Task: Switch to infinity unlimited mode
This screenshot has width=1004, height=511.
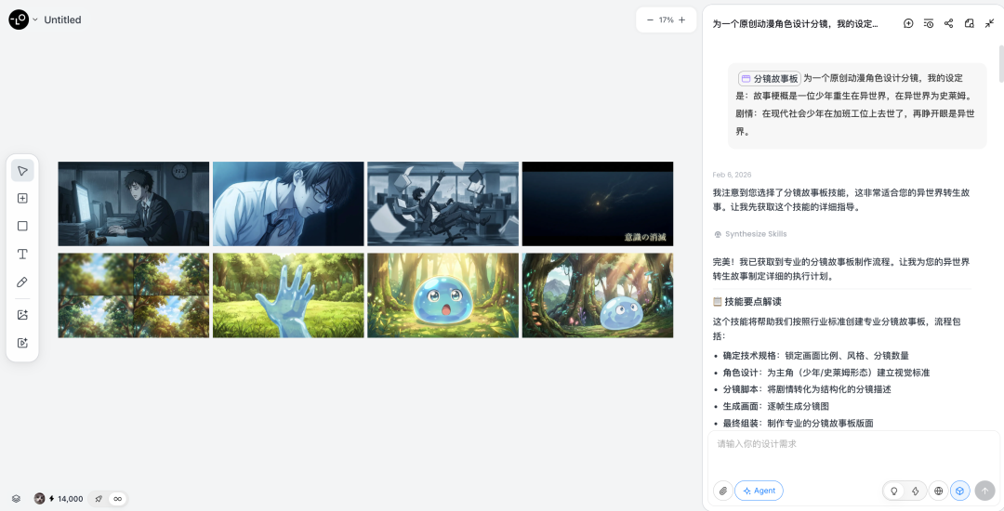Action: point(118,499)
